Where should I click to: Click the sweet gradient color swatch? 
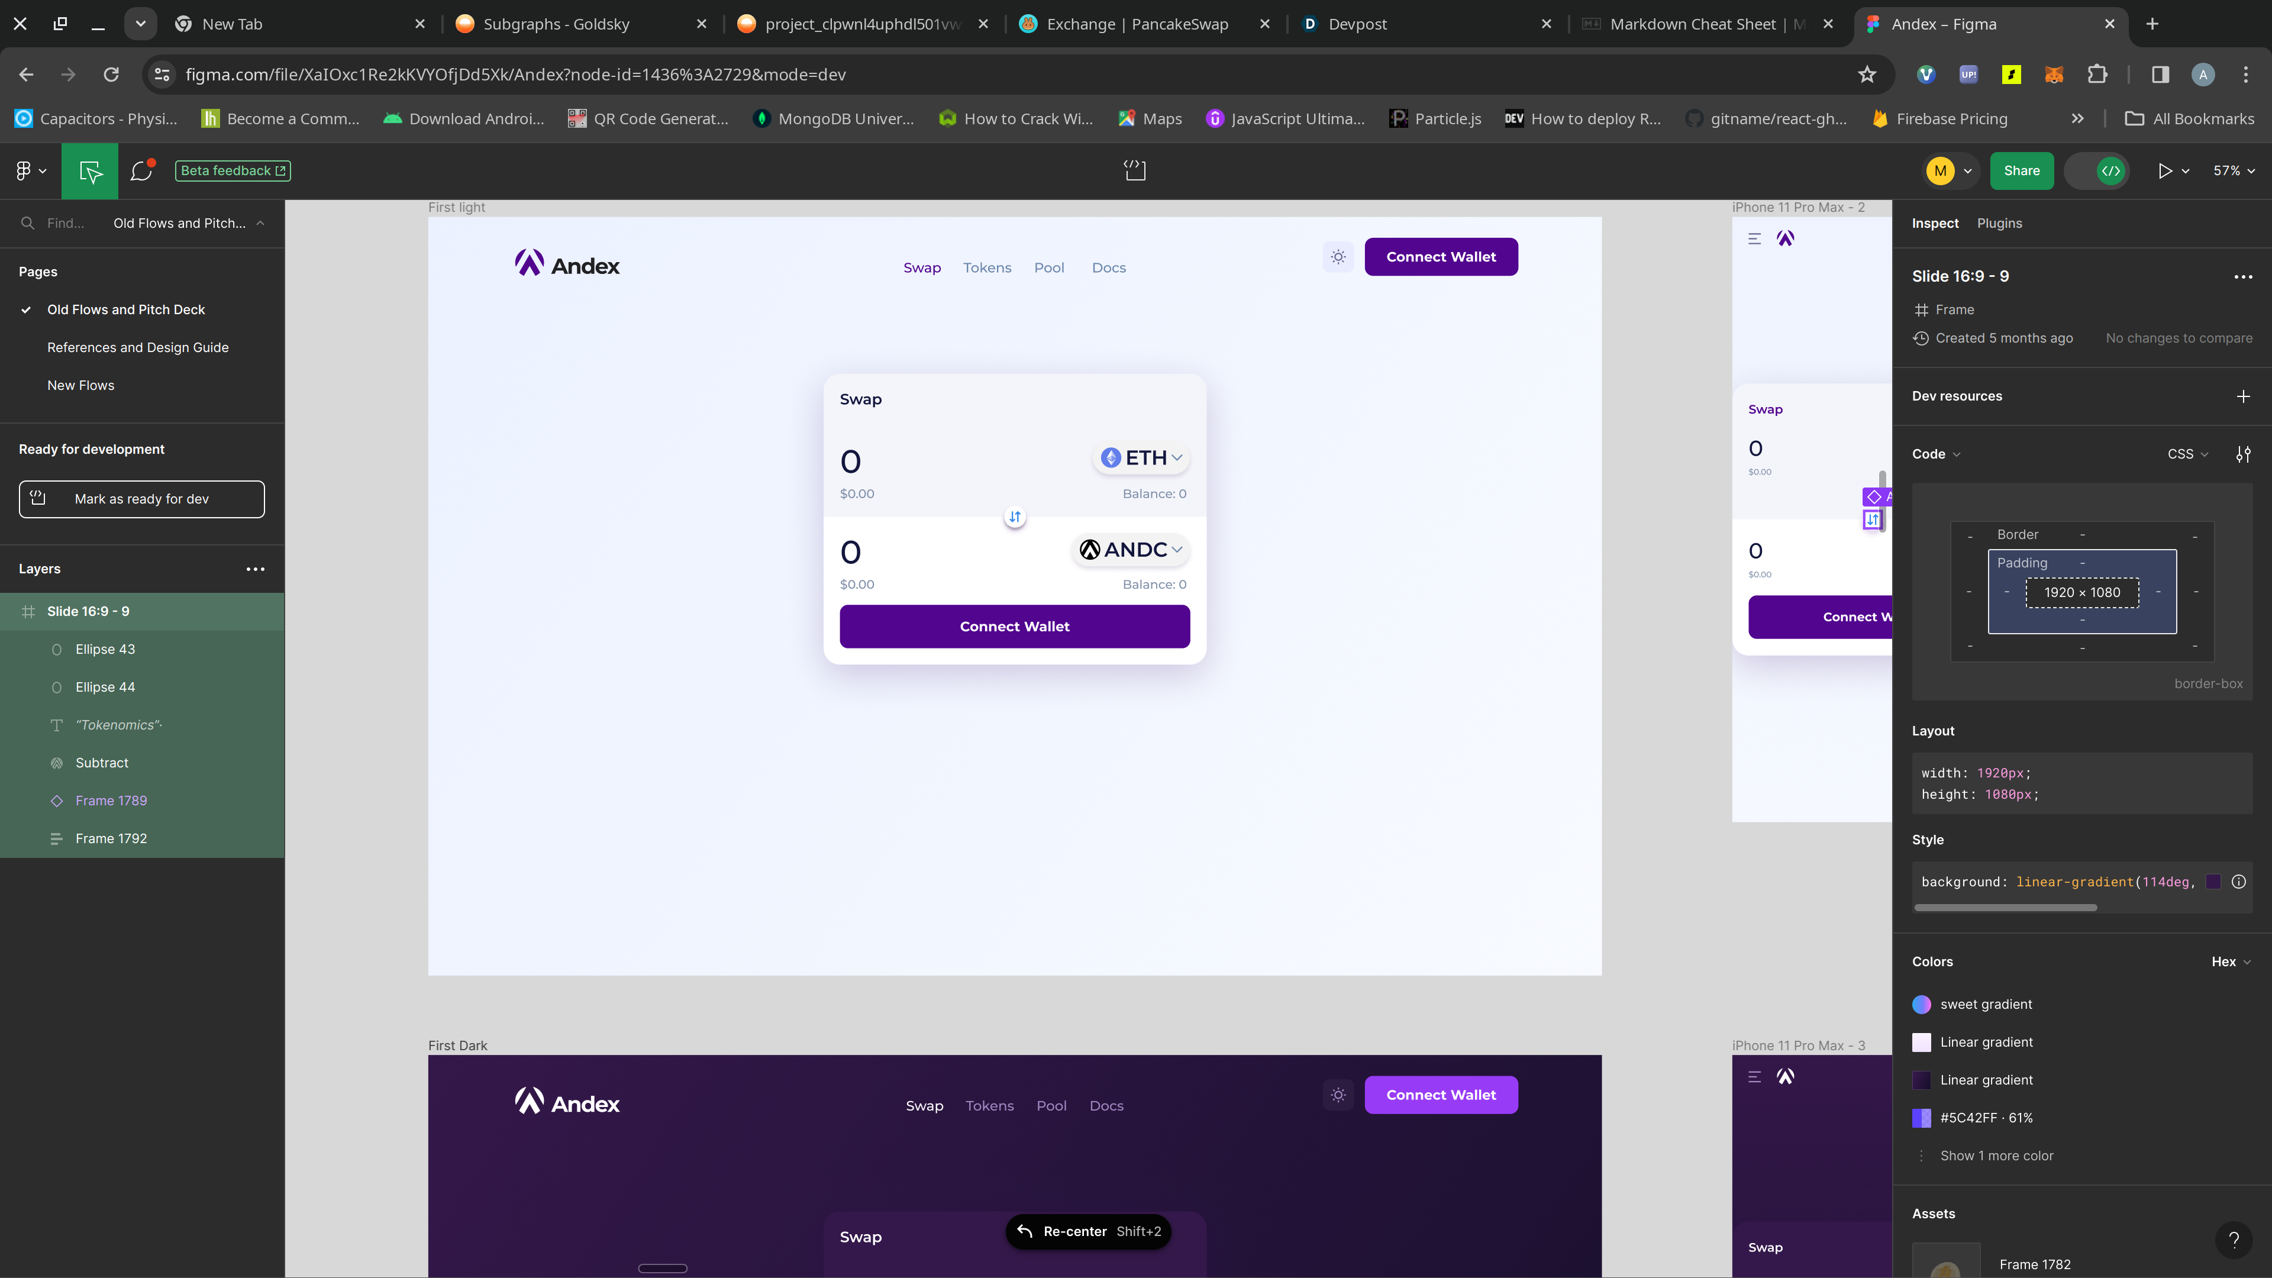[1921, 1005]
